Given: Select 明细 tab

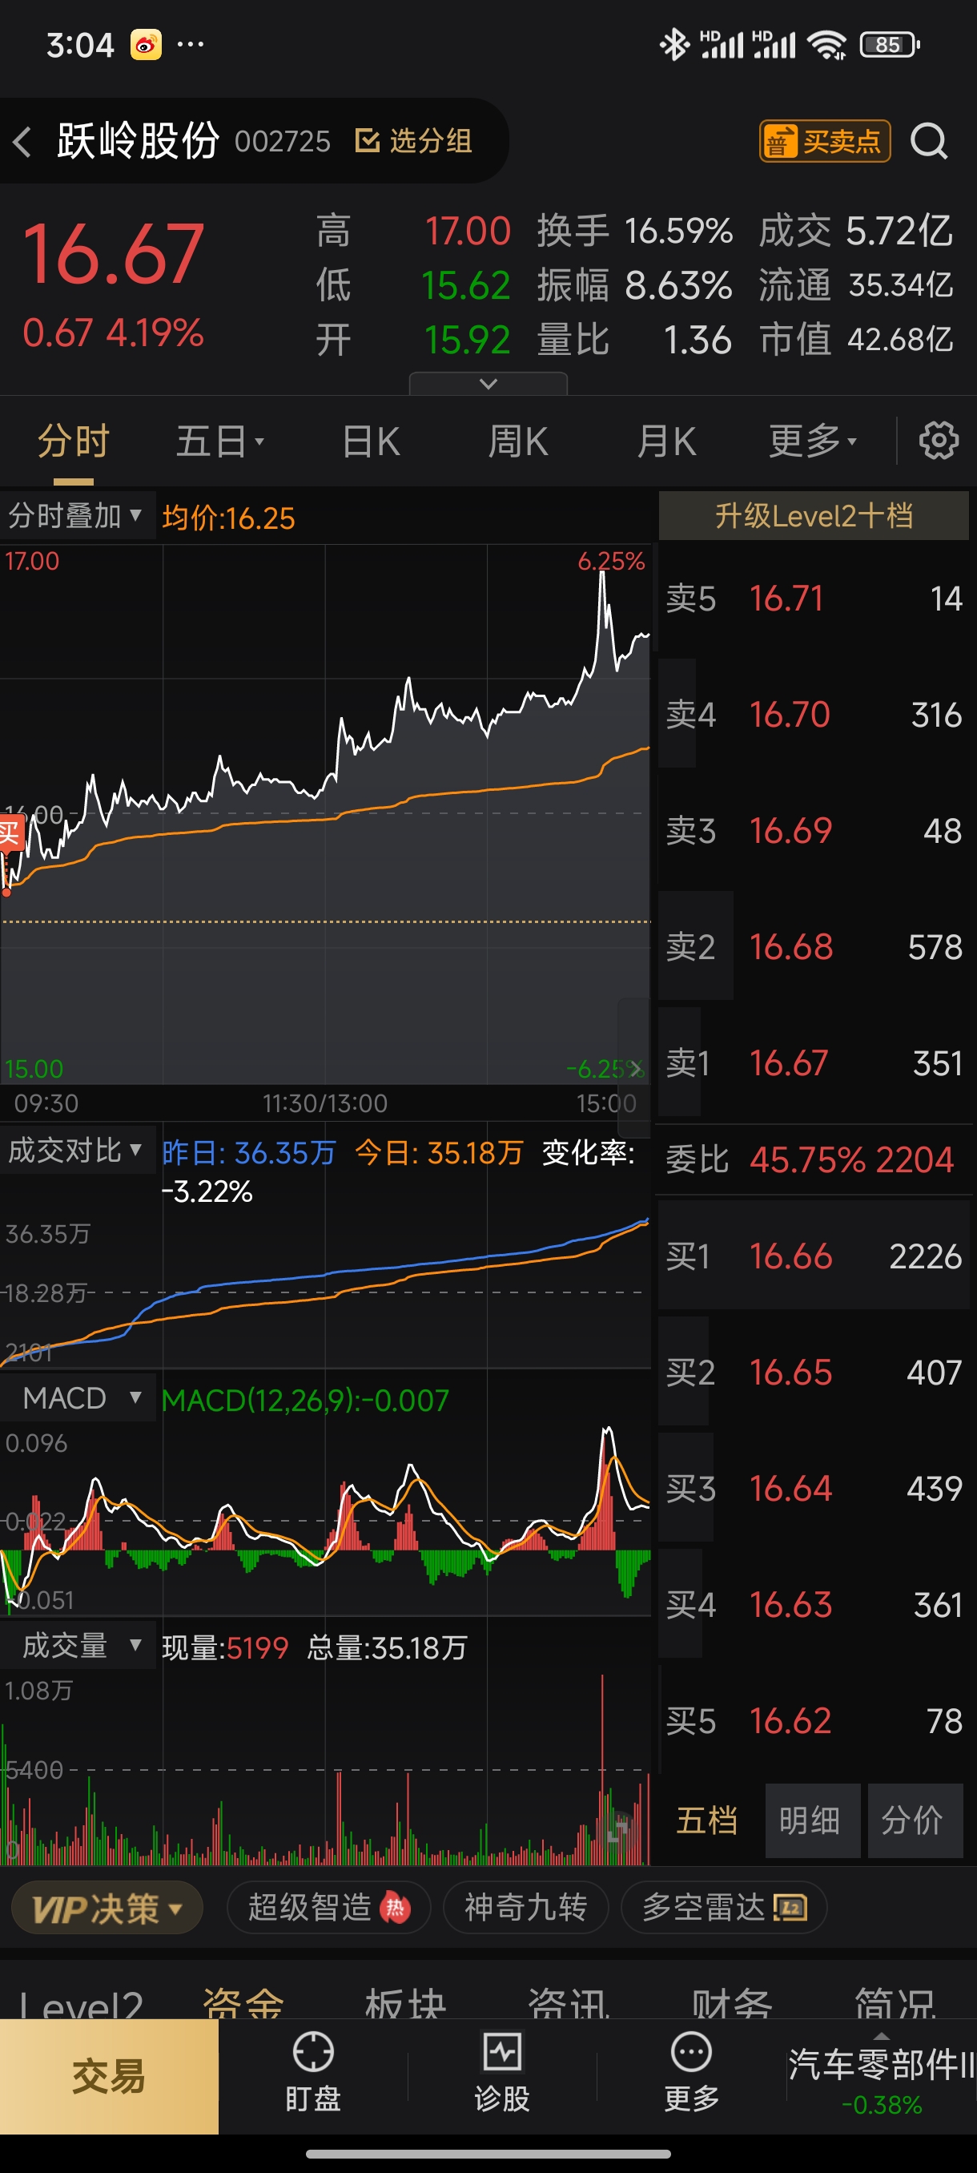Looking at the screenshot, I should click(813, 1820).
